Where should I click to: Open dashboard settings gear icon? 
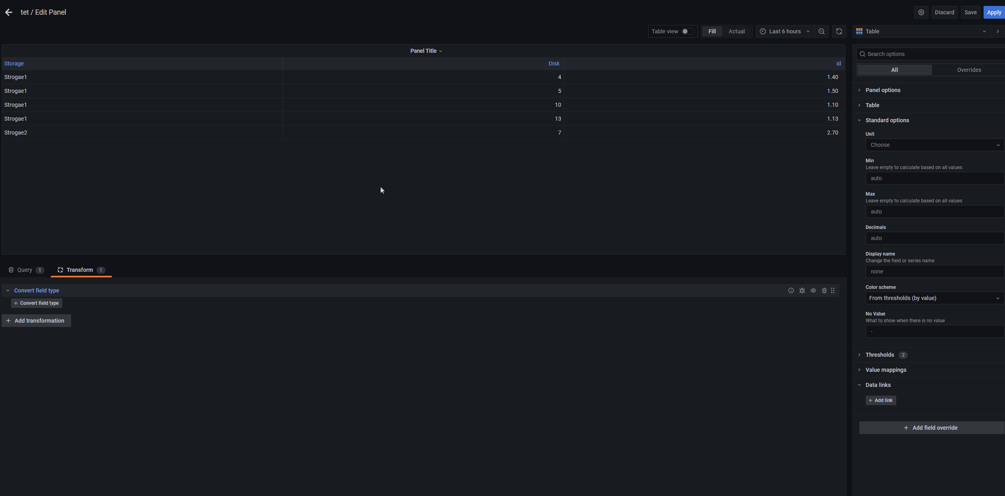[921, 12]
